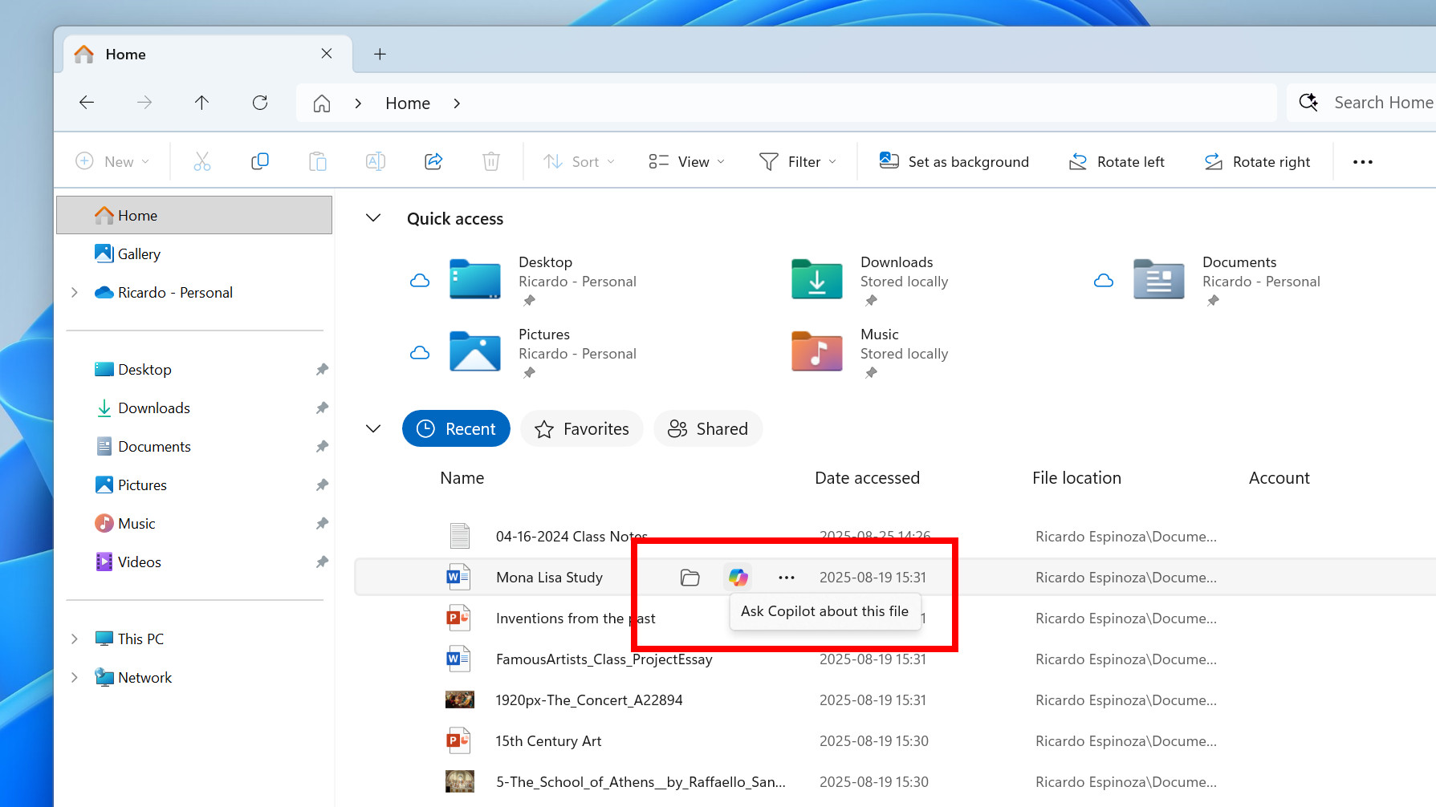Expand This PC tree node
This screenshot has height=807, width=1436.
pyautogui.click(x=75, y=639)
